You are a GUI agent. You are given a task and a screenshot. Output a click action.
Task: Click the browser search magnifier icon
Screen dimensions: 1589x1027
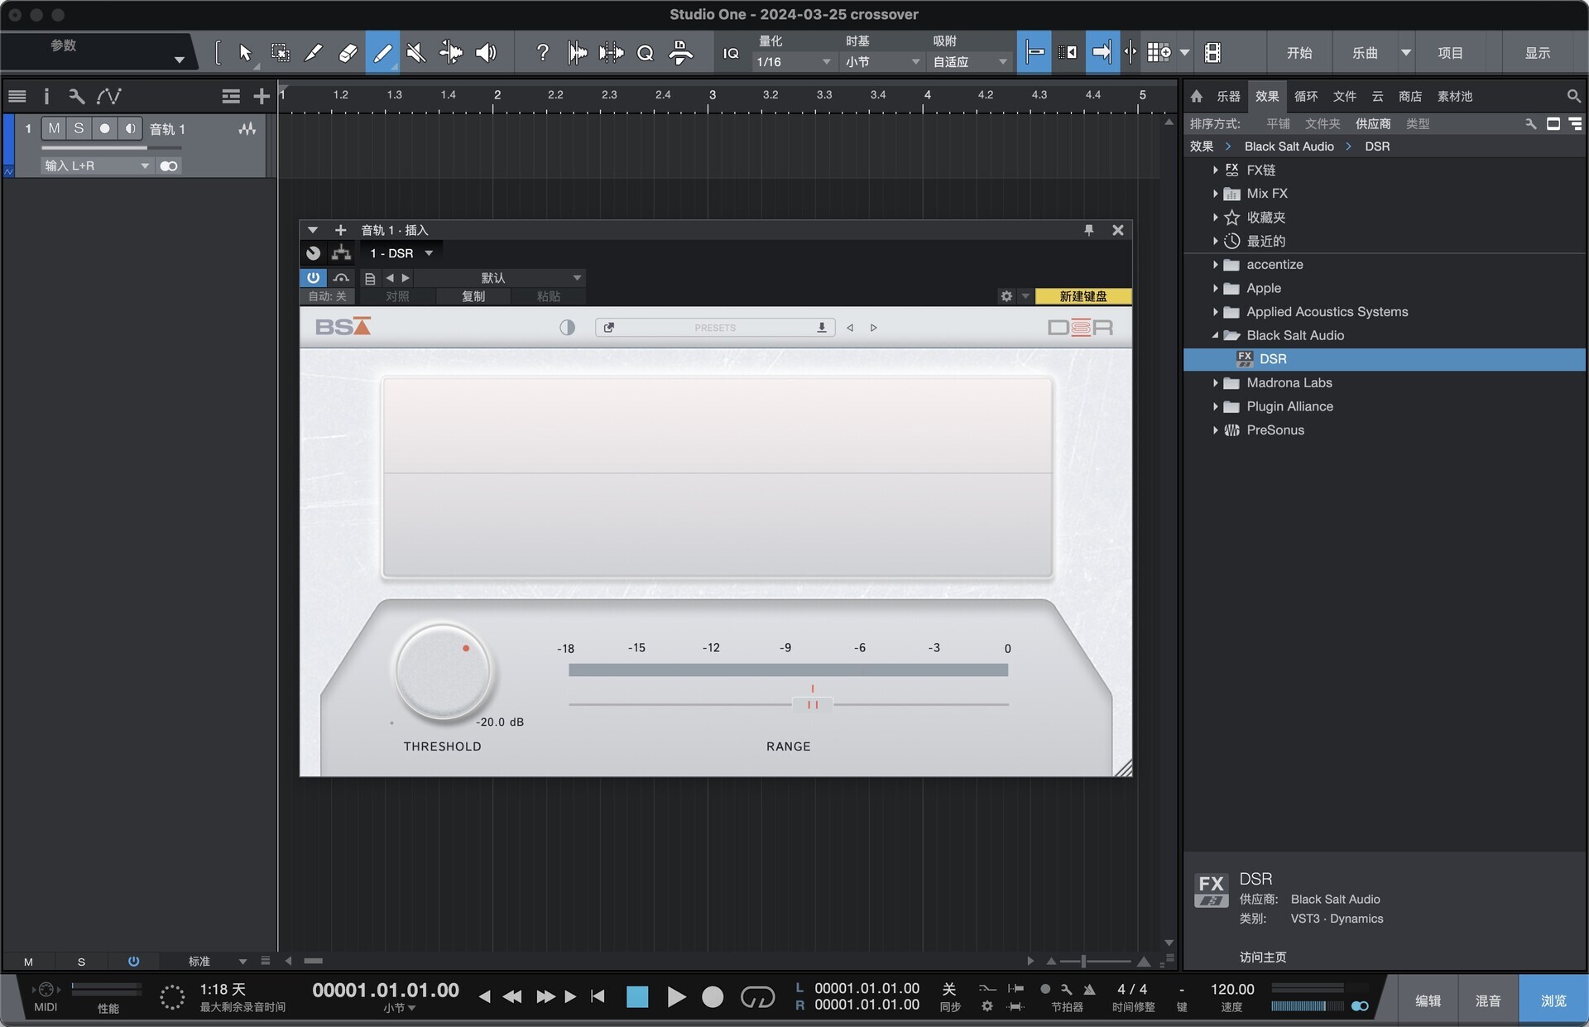coord(1573,96)
